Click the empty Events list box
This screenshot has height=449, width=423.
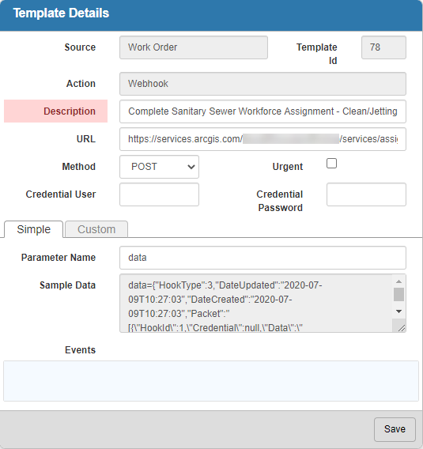(211, 381)
